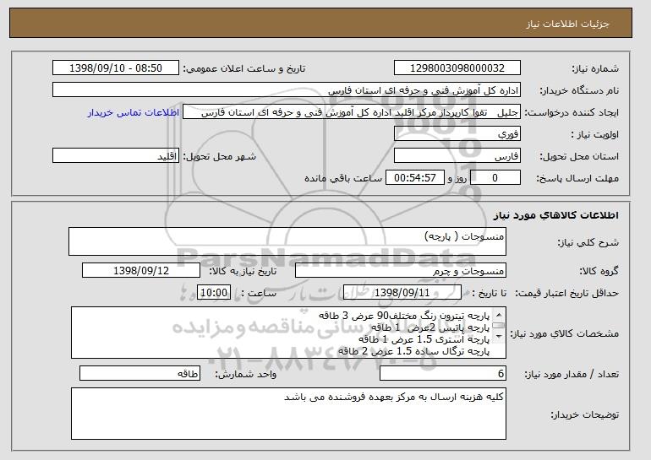Screen dimensions: 651x460
Task: Click the need number field 1298003098000032
Action: pyautogui.click(x=457, y=68)
